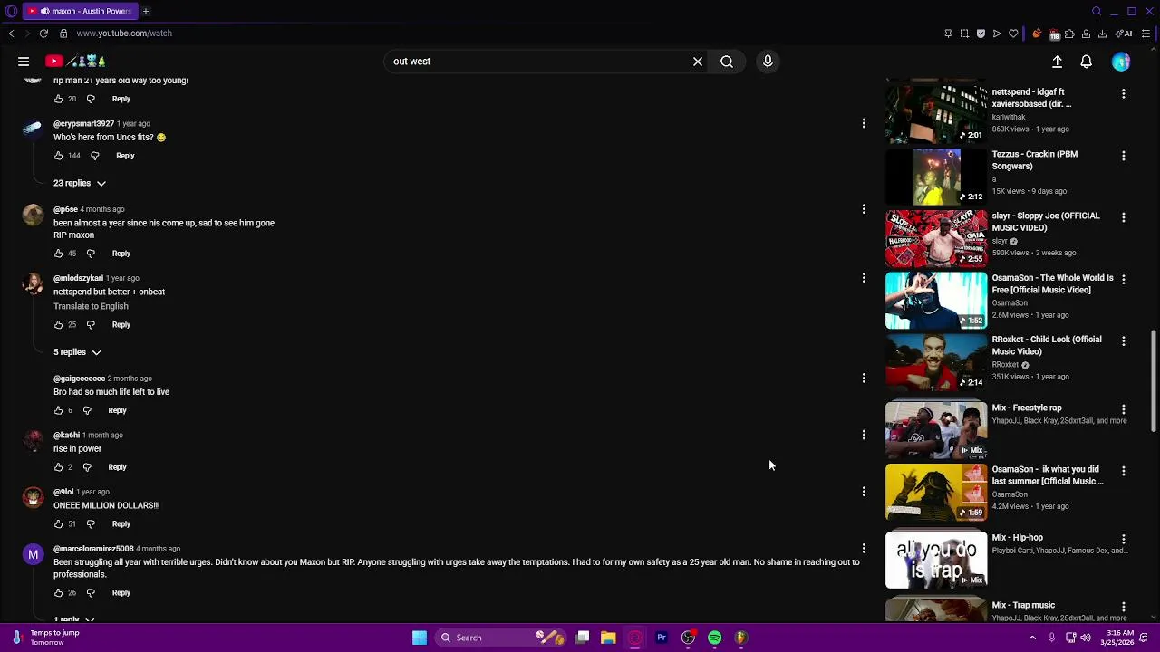Open FL Studio from the taskbar
Image resolution: width=1160 pixels, height=652 pixels.
(741, 638)
